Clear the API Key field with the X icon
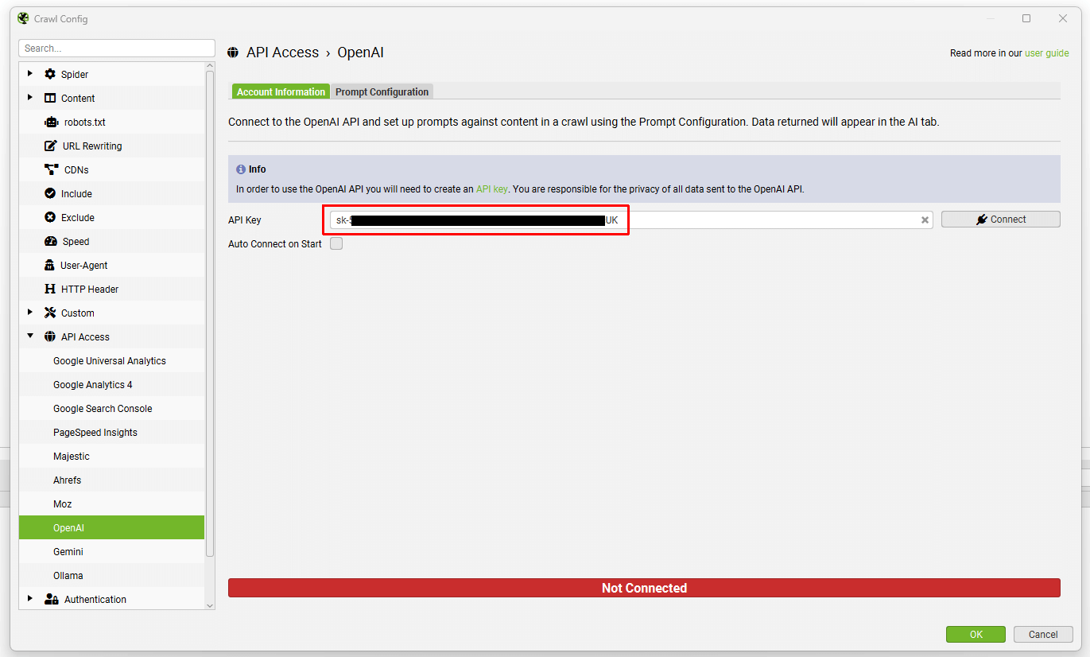Viewport: 1090px width, 657px height. [925, 220]
